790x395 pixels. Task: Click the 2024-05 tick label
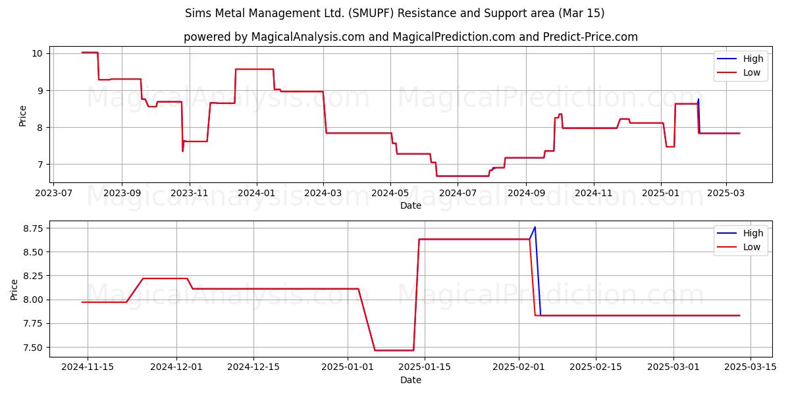[x=390, y=194]
